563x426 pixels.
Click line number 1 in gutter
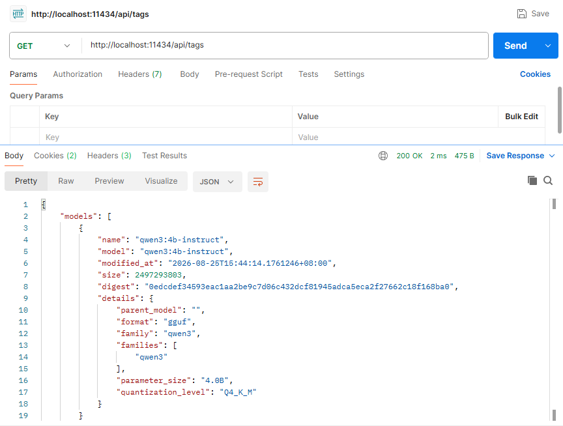point(25,205)
